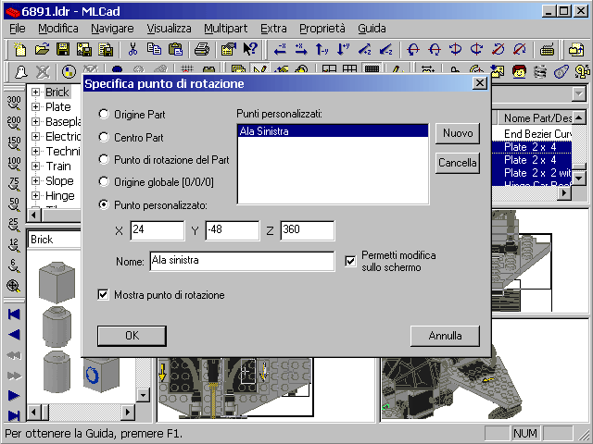Expand the Slope tree node
This screenshot has width=593, height=444.
35,181
